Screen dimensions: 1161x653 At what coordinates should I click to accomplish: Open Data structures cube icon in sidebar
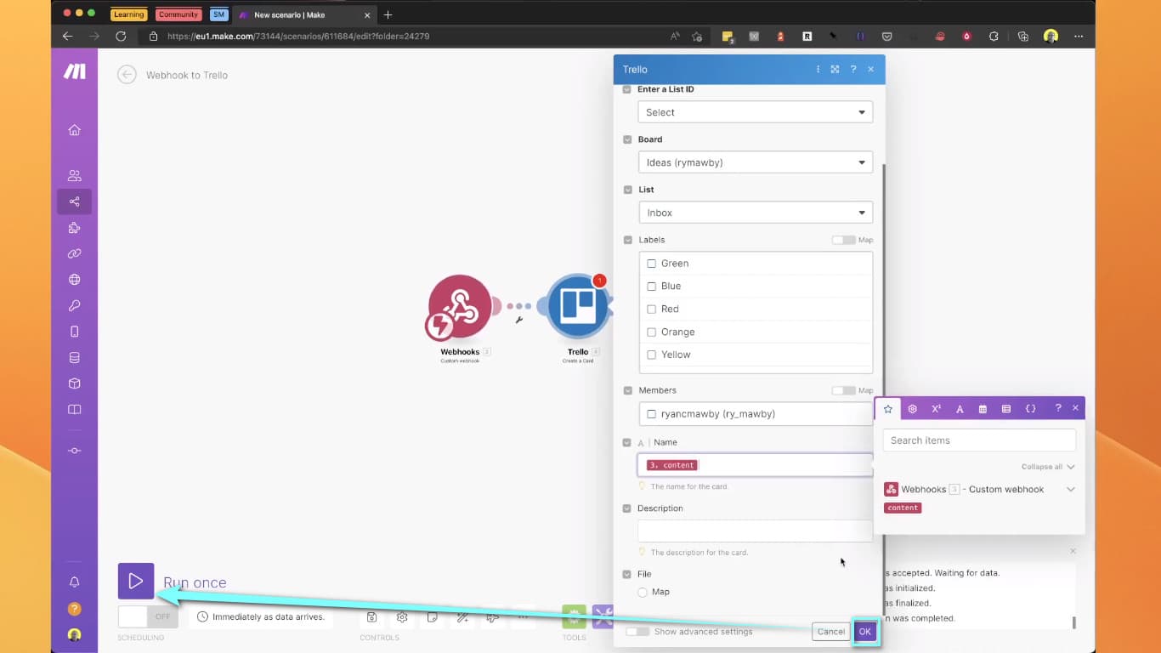[75, 383]
